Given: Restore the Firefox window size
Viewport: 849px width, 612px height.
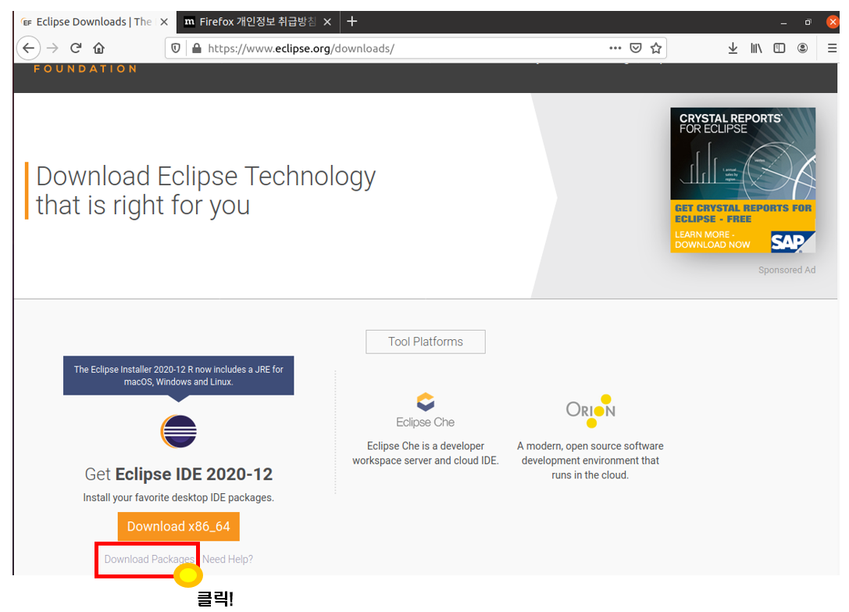Looking at the screenshot, I should pyautogui.click(x=808, y=22).
